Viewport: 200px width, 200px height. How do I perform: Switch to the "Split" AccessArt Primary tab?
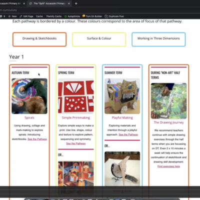click(x=49, y=3)
